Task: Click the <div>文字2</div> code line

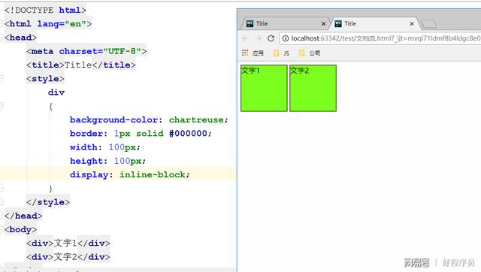Action: point(68,257)
